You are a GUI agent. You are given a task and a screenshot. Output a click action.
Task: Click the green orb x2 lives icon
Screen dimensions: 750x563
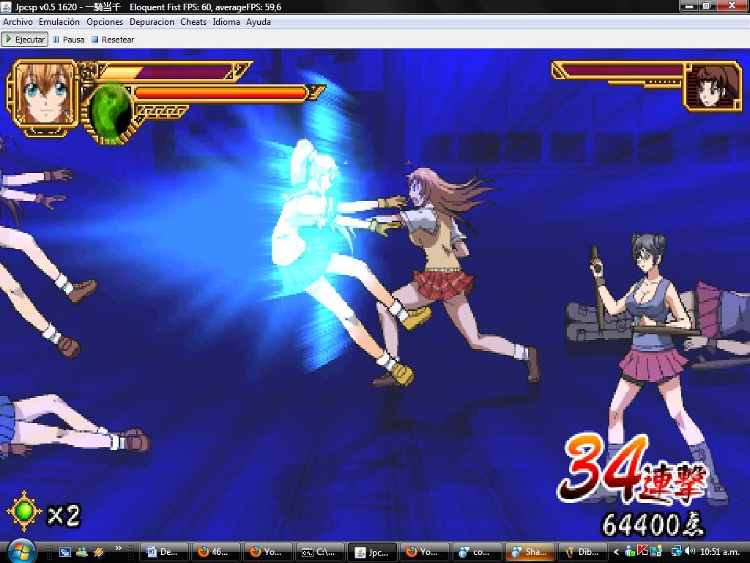tap(24, 511)
